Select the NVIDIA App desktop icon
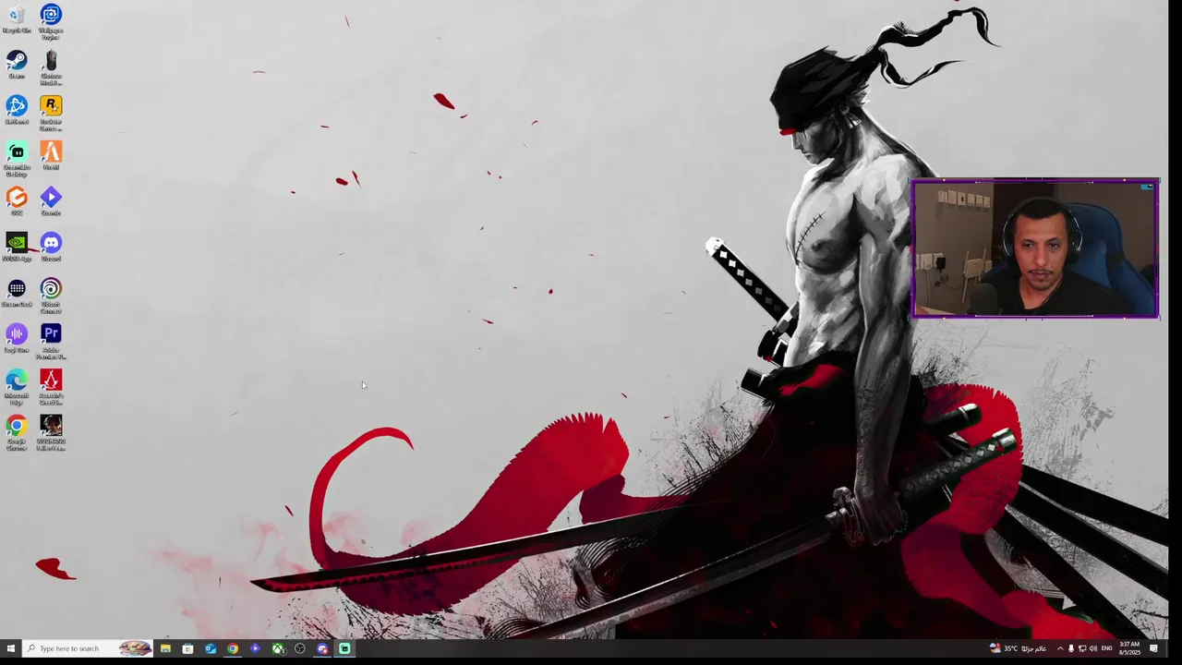 [x=17, y=247]
